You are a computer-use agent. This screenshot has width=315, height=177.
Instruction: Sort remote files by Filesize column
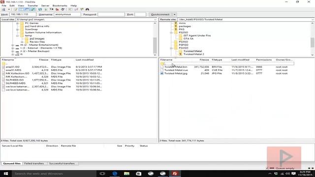click(204, 60)
